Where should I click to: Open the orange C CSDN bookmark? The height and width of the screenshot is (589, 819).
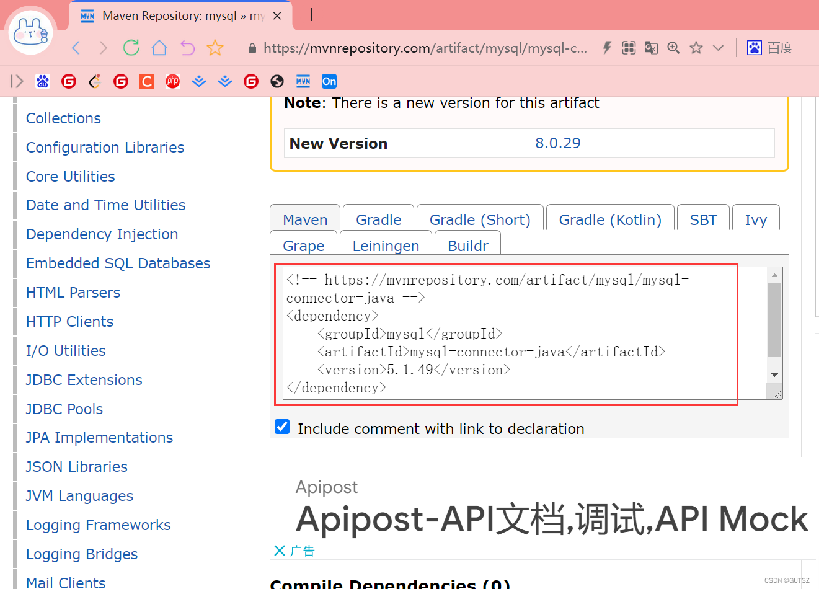point(147,81)
